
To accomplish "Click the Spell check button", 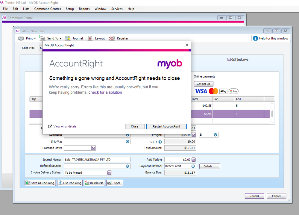I will (x=114, y=183).
